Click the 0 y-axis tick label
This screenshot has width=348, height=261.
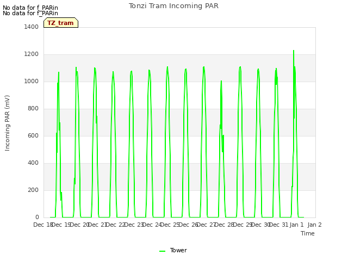[x=37, y=217]
